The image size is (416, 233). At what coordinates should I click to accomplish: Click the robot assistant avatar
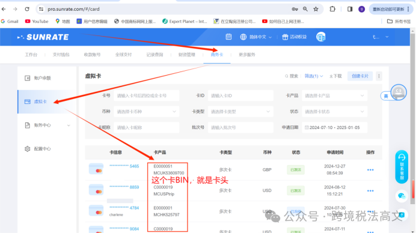[x=399, y=92]
